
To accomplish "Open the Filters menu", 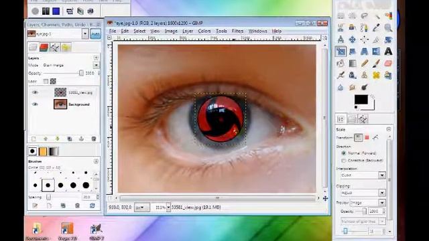I will tap(237, 31).
